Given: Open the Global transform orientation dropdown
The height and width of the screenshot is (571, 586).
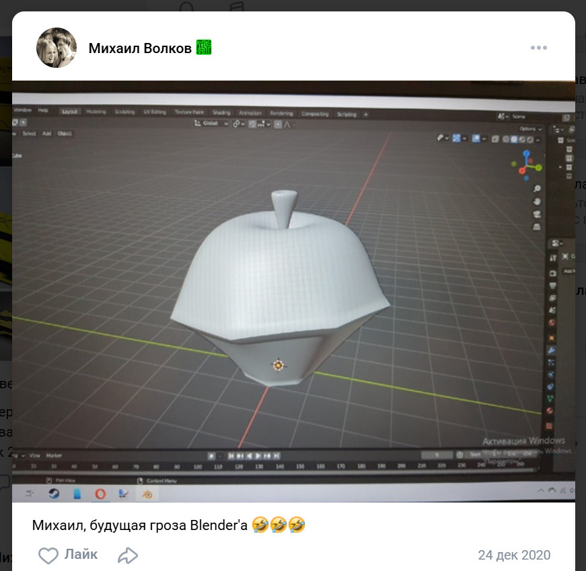Looking at the screenshot, I should [x=211, y=124].
